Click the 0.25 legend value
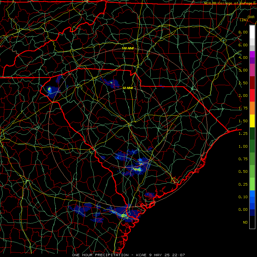This screenshot has width=257, height=257. [x=243, y=184]
